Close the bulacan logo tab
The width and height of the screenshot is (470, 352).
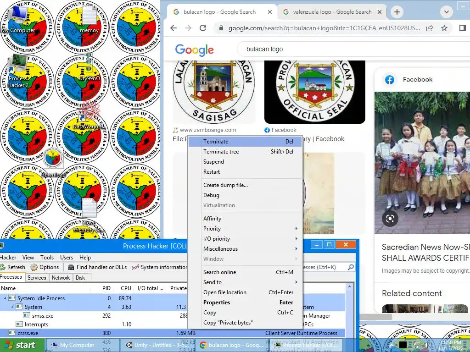pos(270,12)
